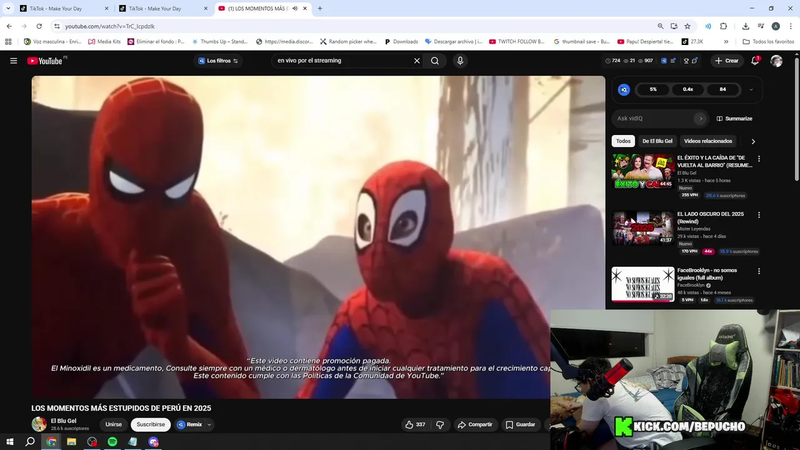800x450 pixels.
Task: Open options for FaceBrooklyn album video
Action: pos(759,271)
